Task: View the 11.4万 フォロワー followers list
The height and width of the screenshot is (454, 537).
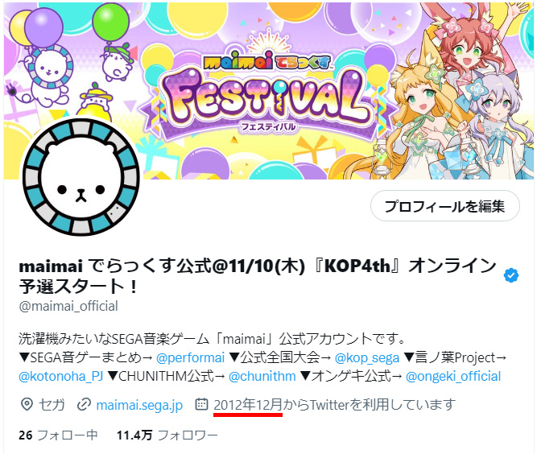Action: pos(167,435)
